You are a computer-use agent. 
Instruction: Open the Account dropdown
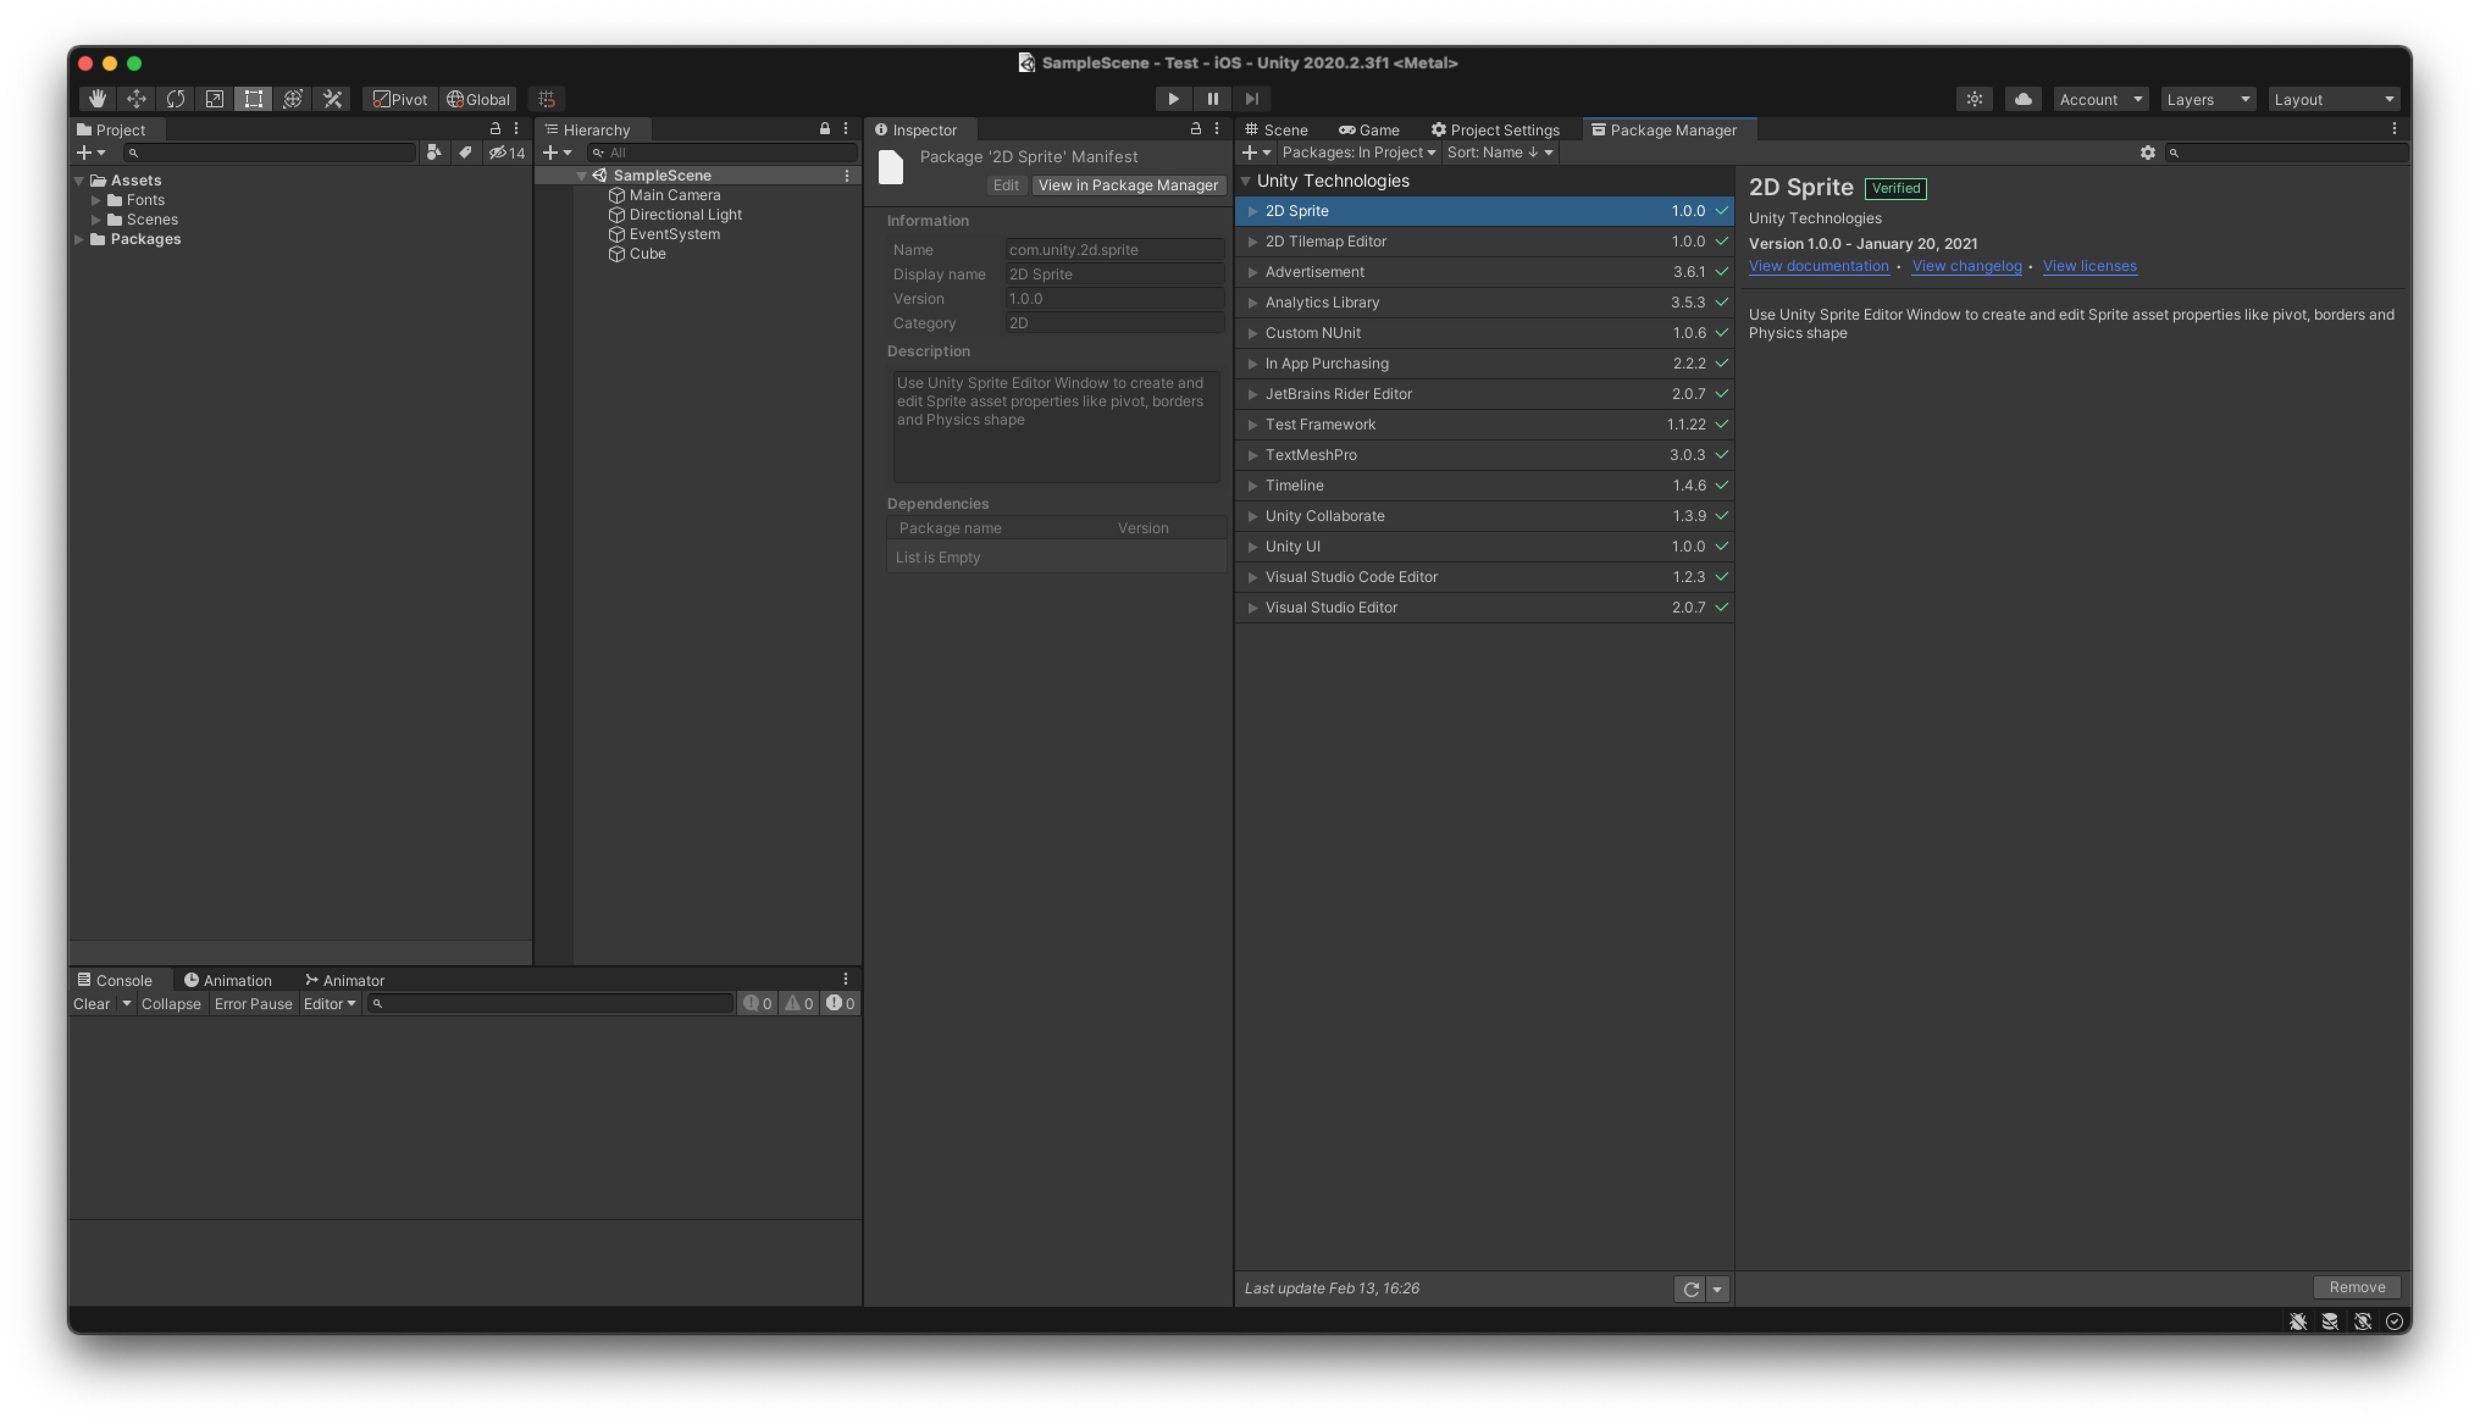[2100, 99]
